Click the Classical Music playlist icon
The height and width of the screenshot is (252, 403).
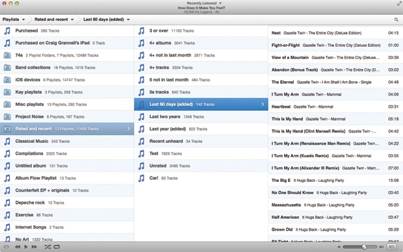tap(7, 142)
